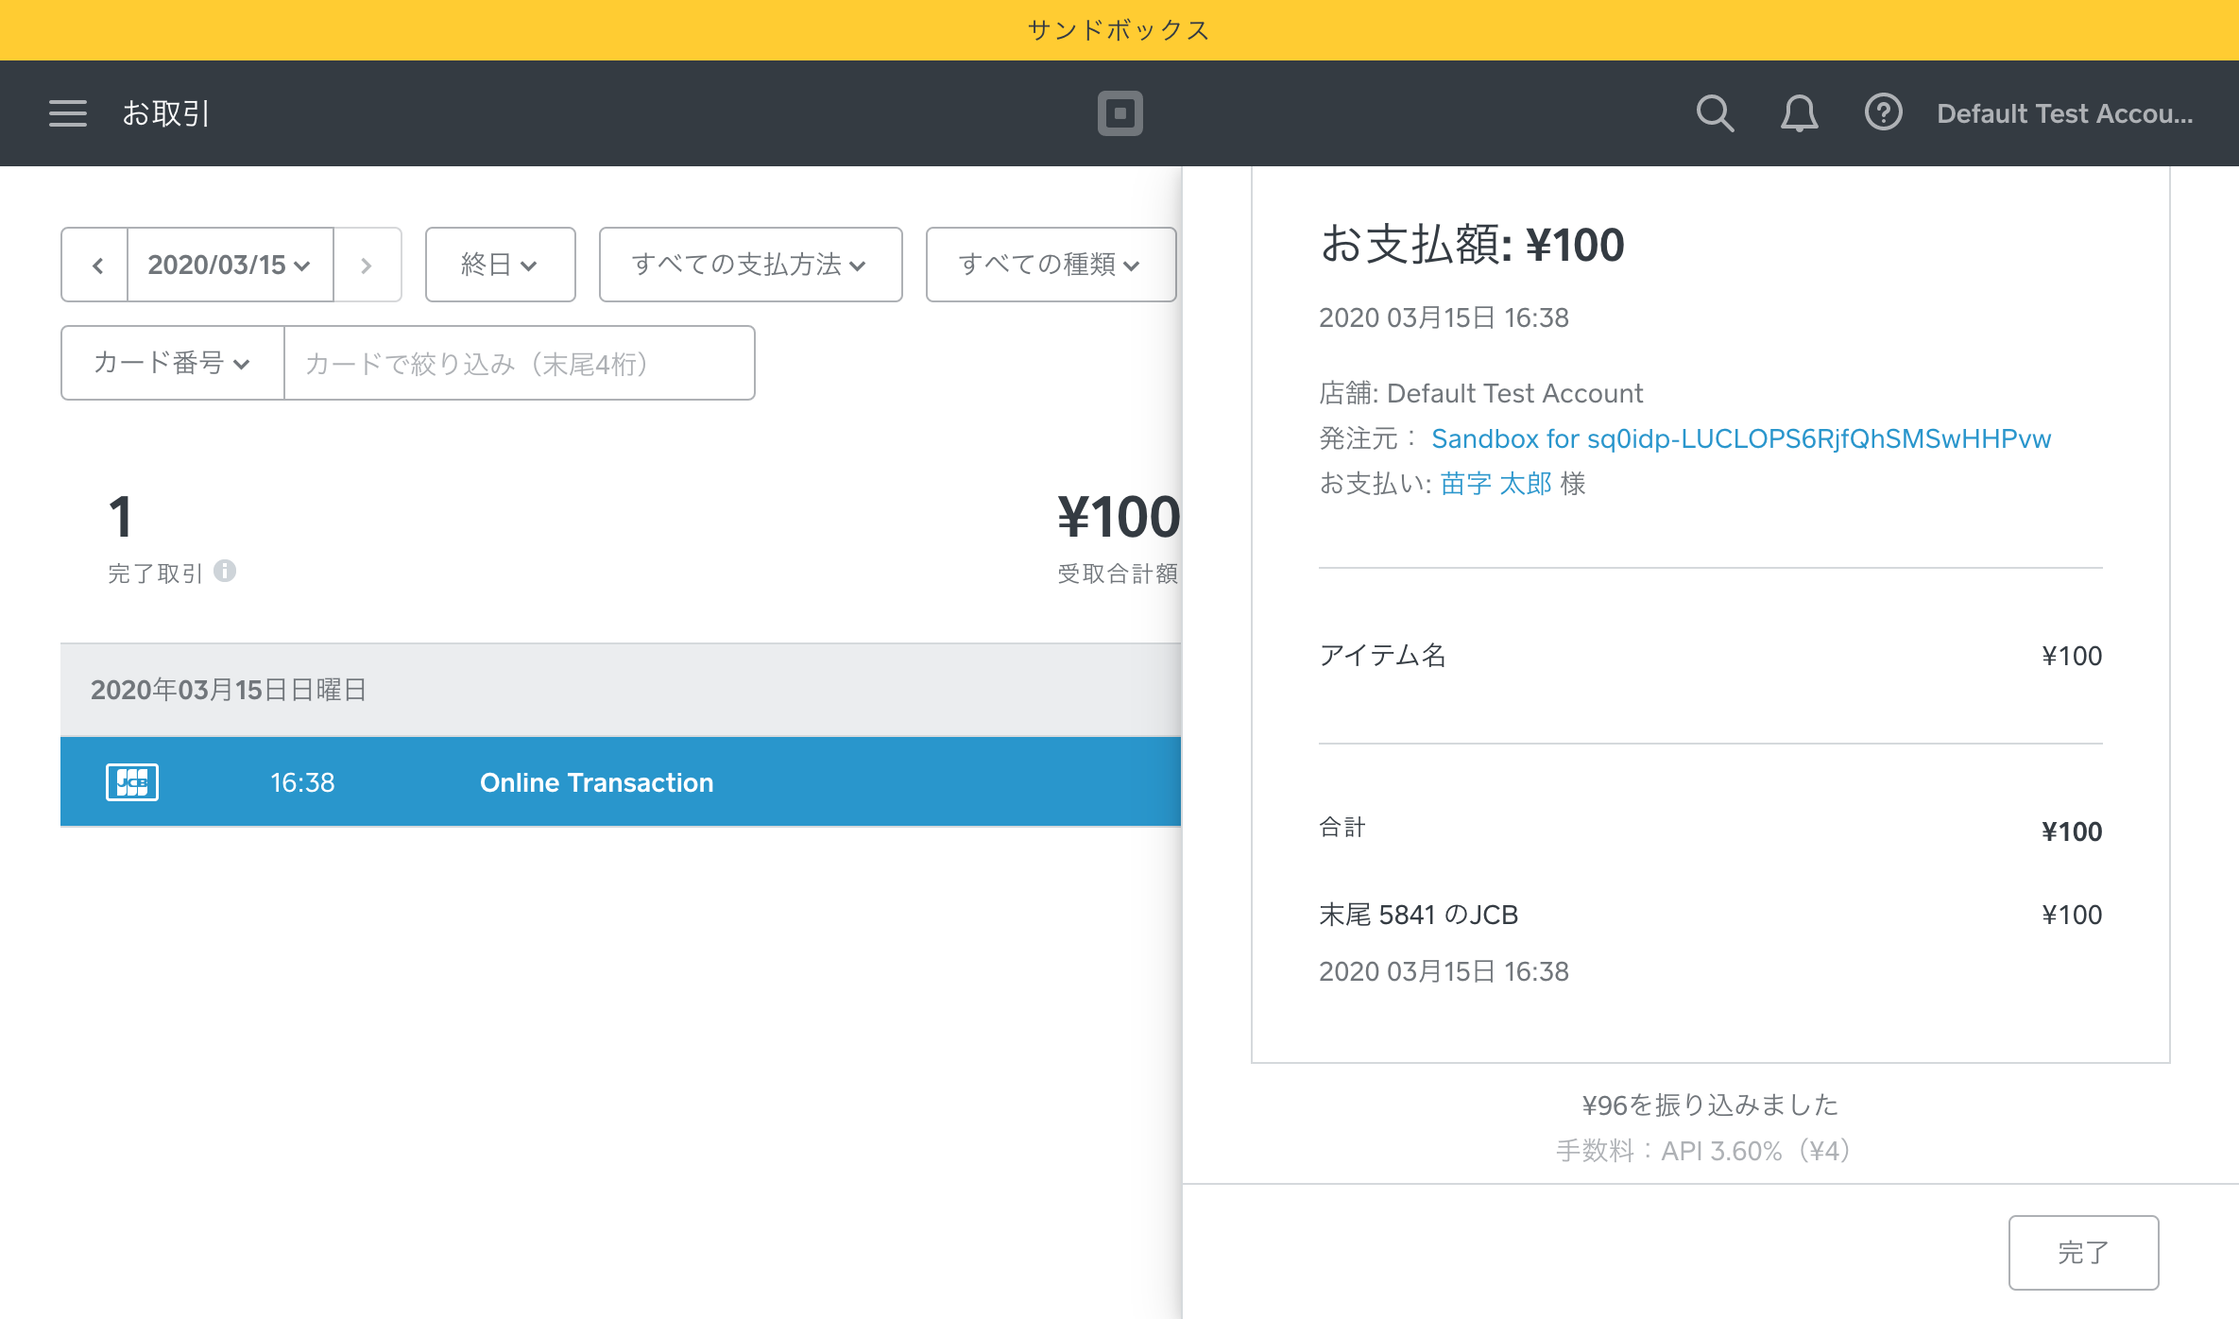Click the 苗字 太郎 customer link

click(x=1494, y=484)
